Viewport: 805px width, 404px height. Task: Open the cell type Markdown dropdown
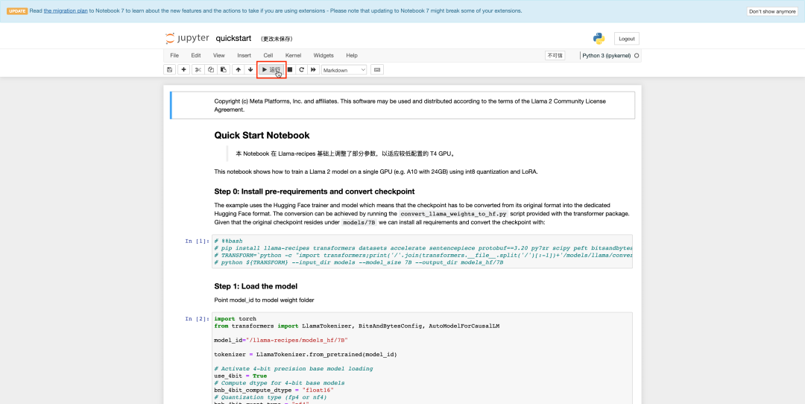[344, 70]
